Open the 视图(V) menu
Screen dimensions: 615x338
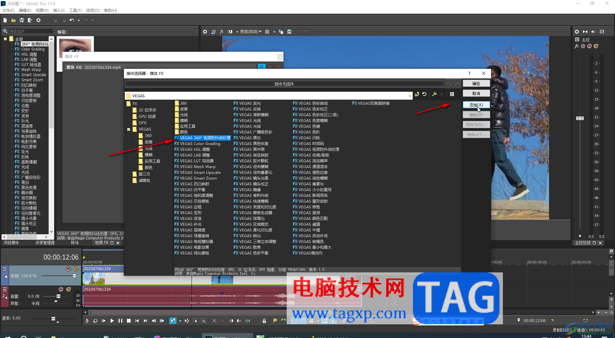tap(42, 11)
